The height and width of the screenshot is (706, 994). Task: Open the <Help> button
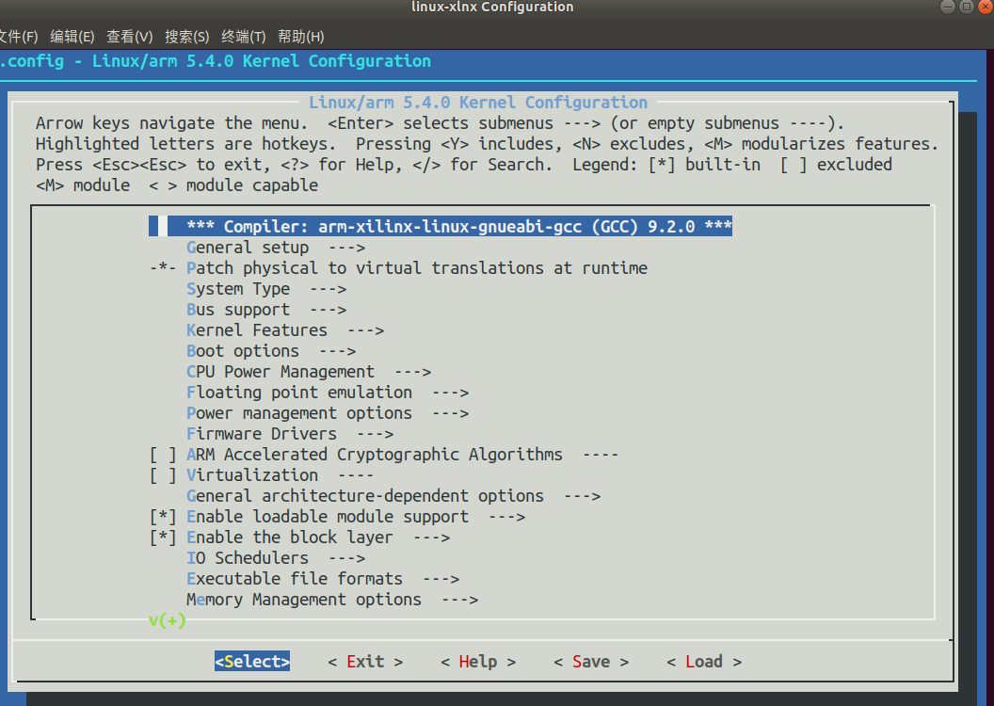point(477,661)
